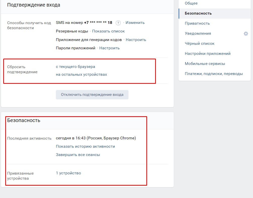Open the Изменить link to change phone number
The height and width of the screenshot is (198, 253).
[135, 22]
